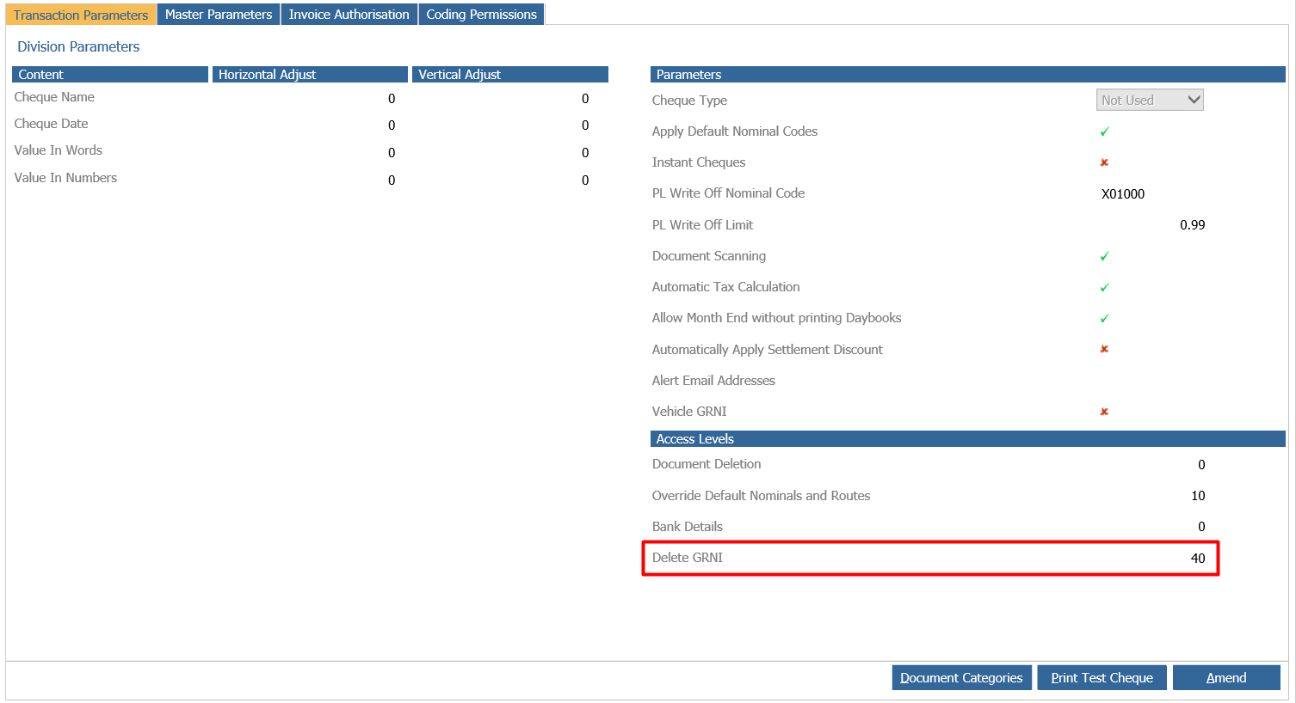This screenshot has width=1296, height=703.
Task: Click the Delete GRNI access level value
Action: [1197, 559]
